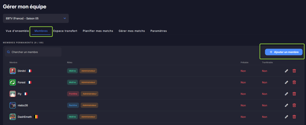
Task: Select the Gérer mes matchs tab
Action: click(x=131, y=31)
